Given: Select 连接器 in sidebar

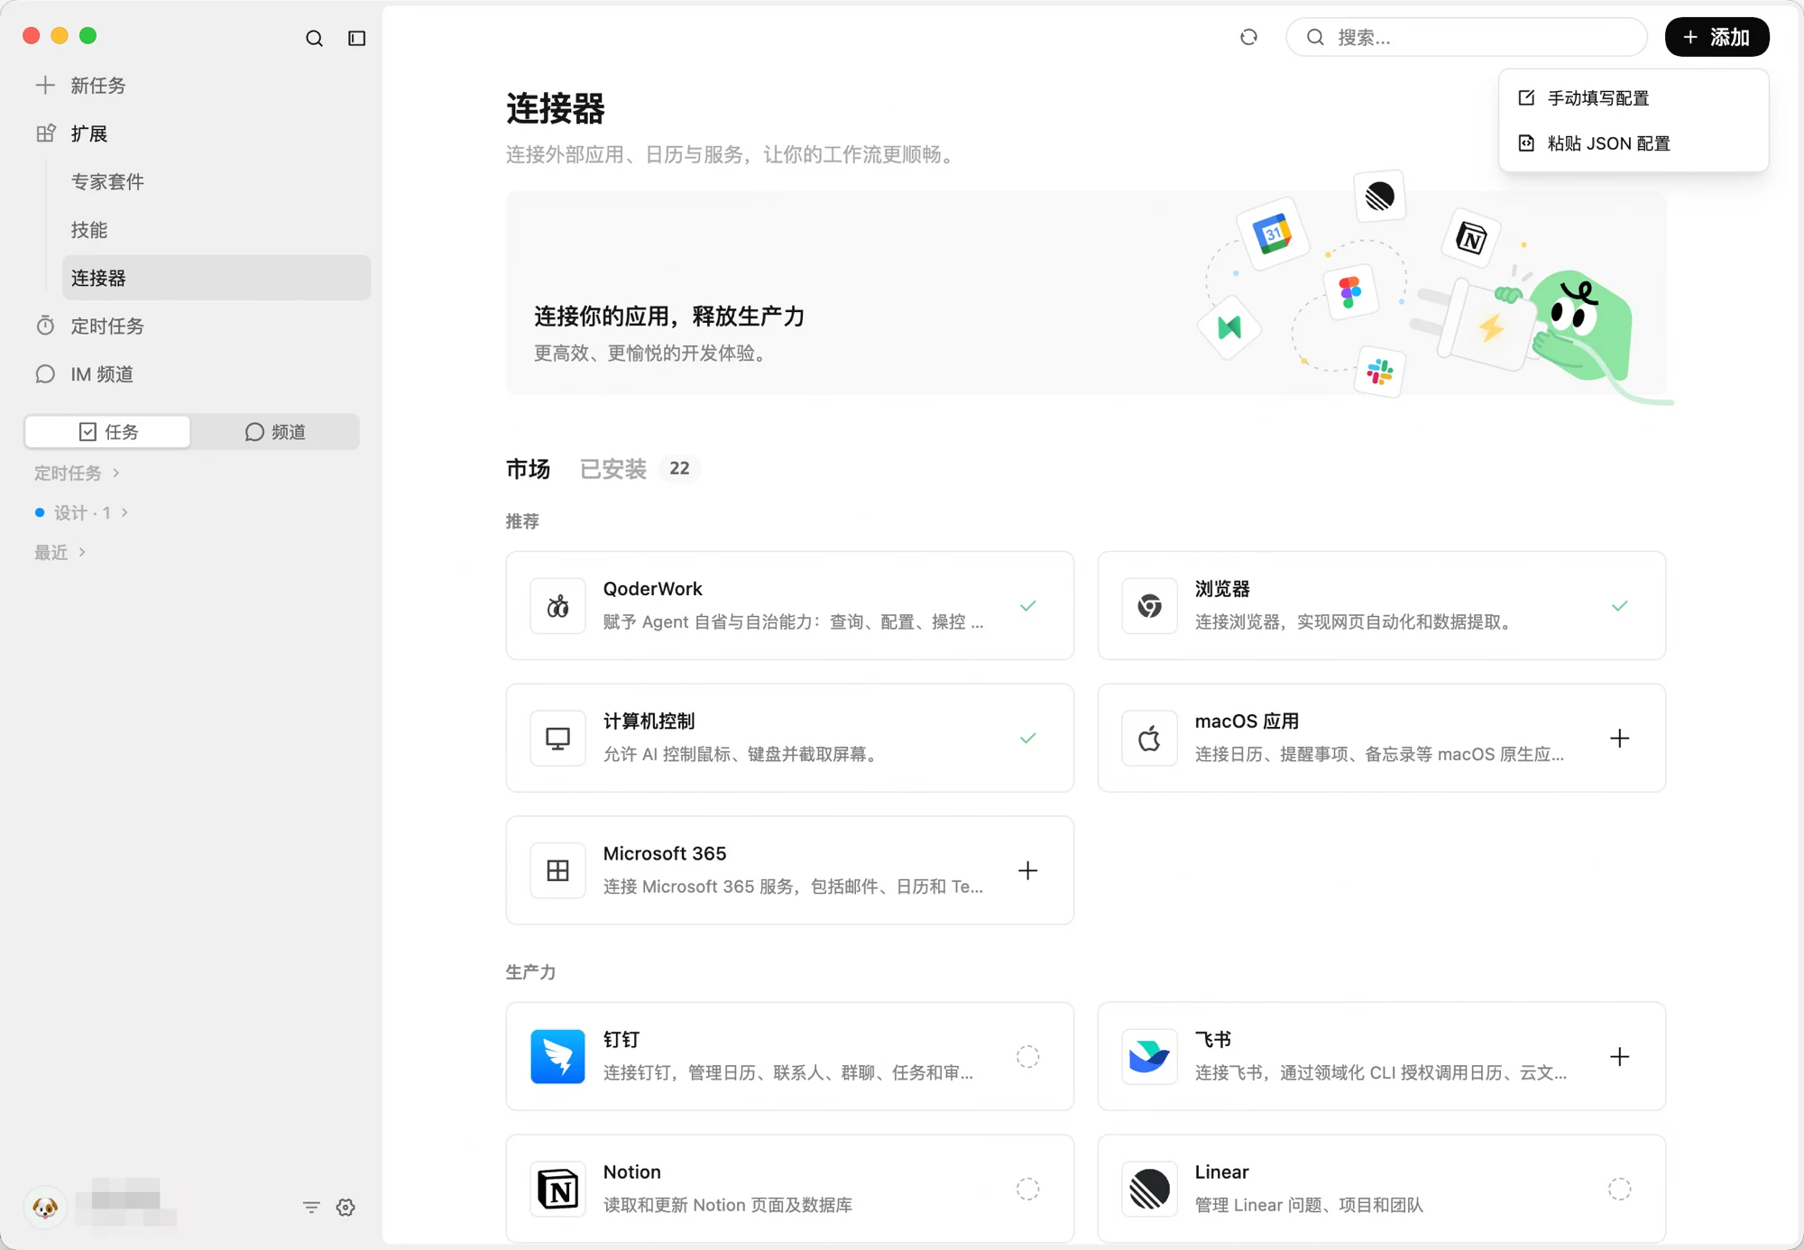Looking at the screenshot, I should click(x=216, y=278).
